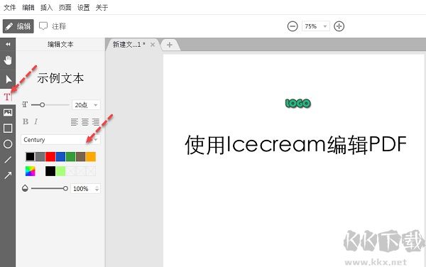Click the 使用Icecream编辑PDF text in page
This screenshot has width=426, height=267.
coord(296,144)
